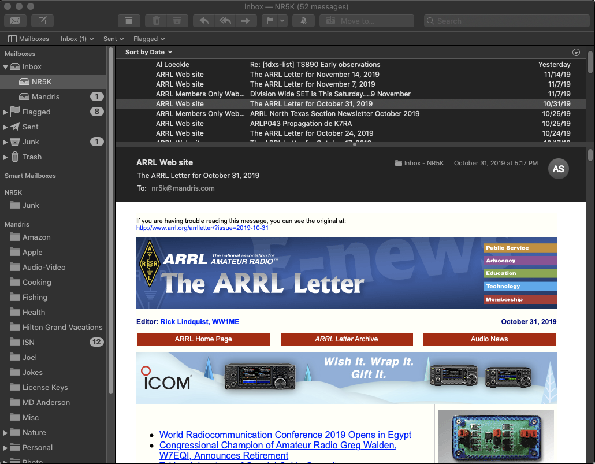Open flag color dropdown arrow

(x=282, y=21)
